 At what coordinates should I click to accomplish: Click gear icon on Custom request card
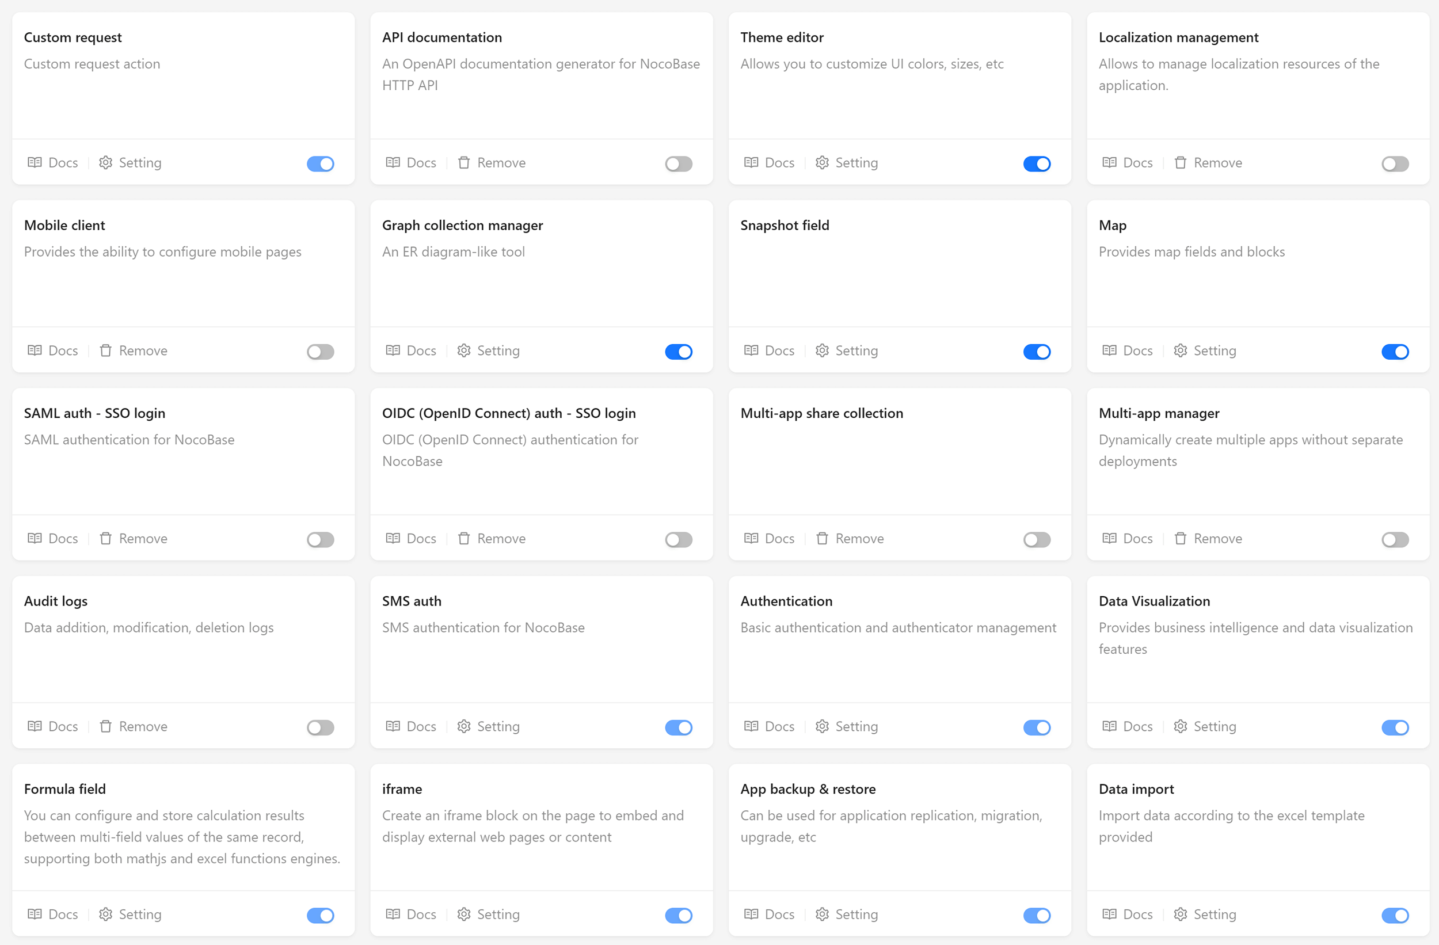tap(105, 163)
